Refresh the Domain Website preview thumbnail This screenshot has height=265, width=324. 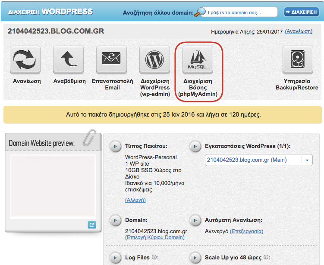pos(92,225)
